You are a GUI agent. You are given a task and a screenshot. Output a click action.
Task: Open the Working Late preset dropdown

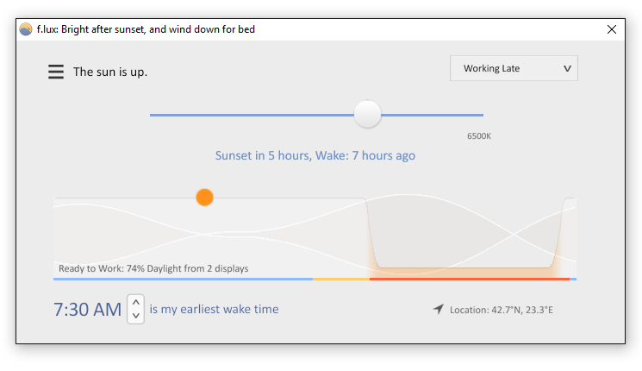pos(514,68)
